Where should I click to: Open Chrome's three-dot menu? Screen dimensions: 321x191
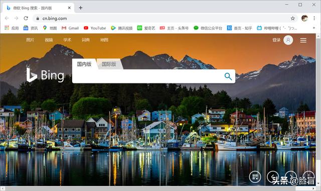(x=314, y=18)
